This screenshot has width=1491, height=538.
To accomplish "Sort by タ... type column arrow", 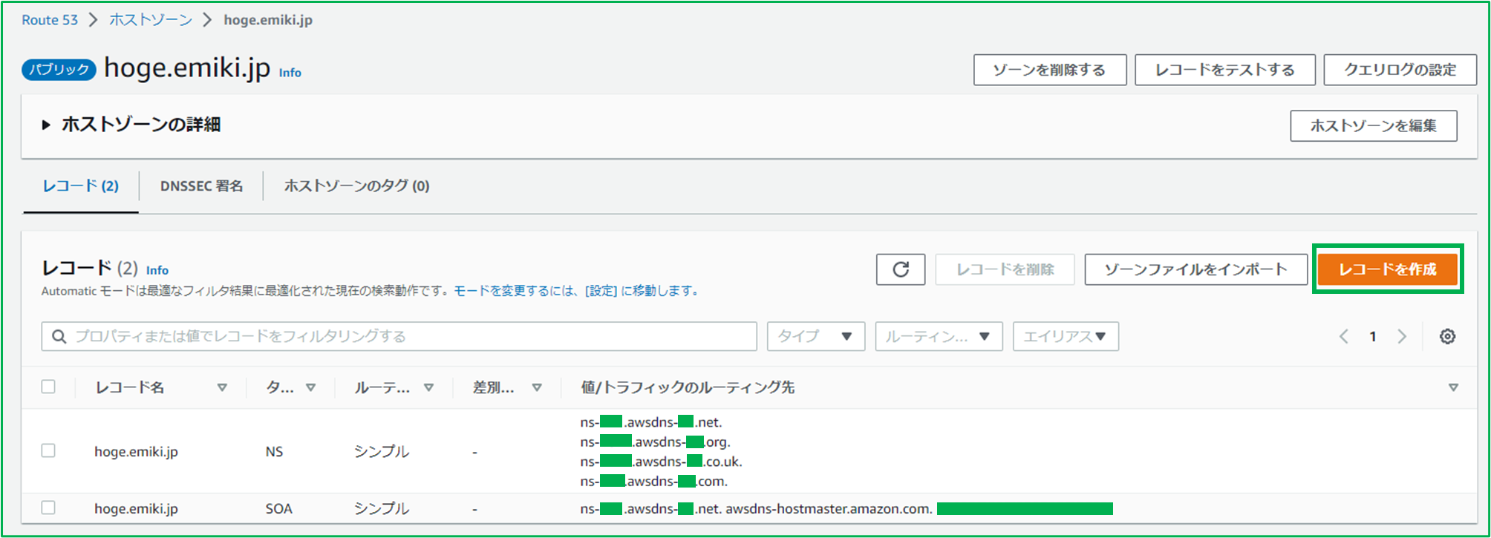I will (x=310, y=387).
